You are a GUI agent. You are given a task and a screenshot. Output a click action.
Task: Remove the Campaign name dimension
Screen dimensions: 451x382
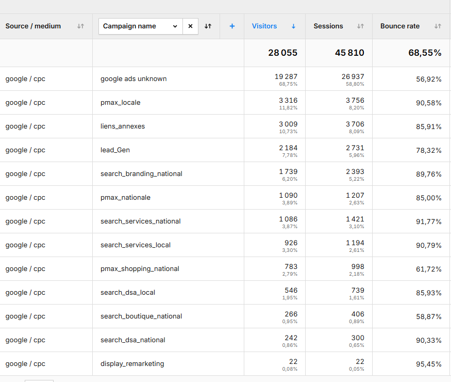point(190,26)
